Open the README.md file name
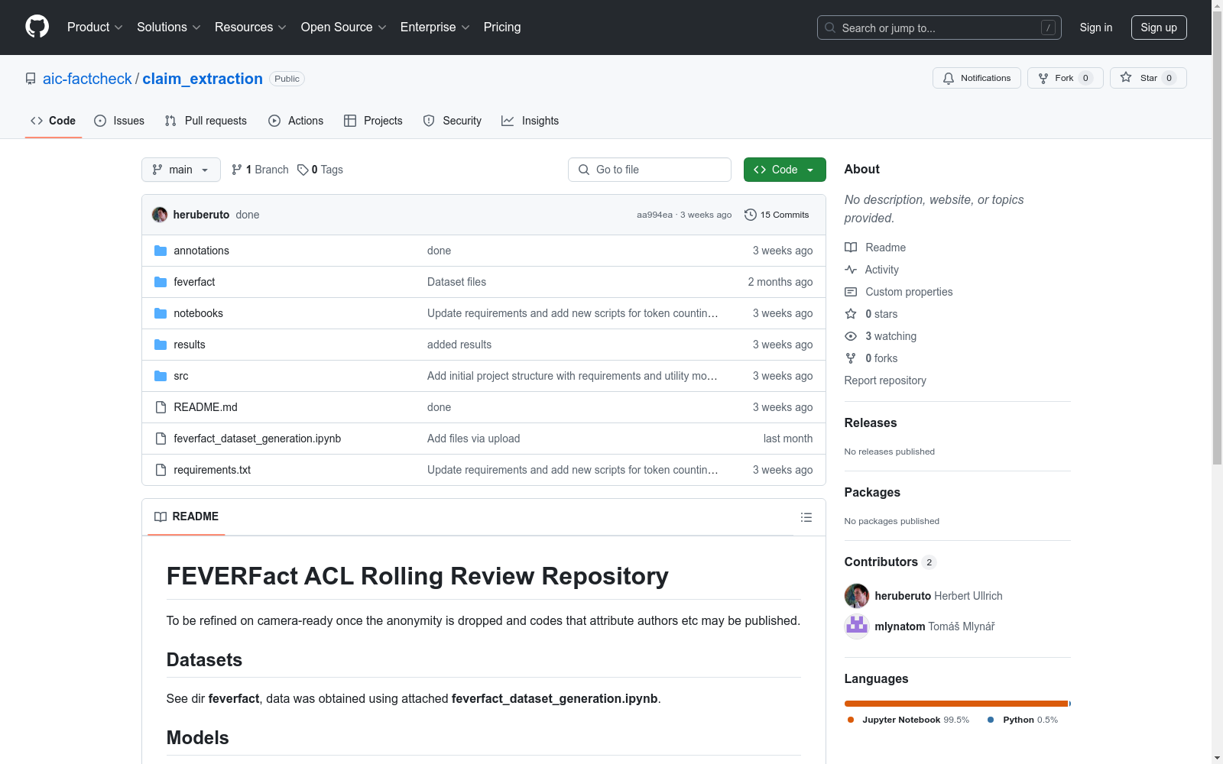Image resolution: width=1223 pixels, height=764 pixels. 206,407
